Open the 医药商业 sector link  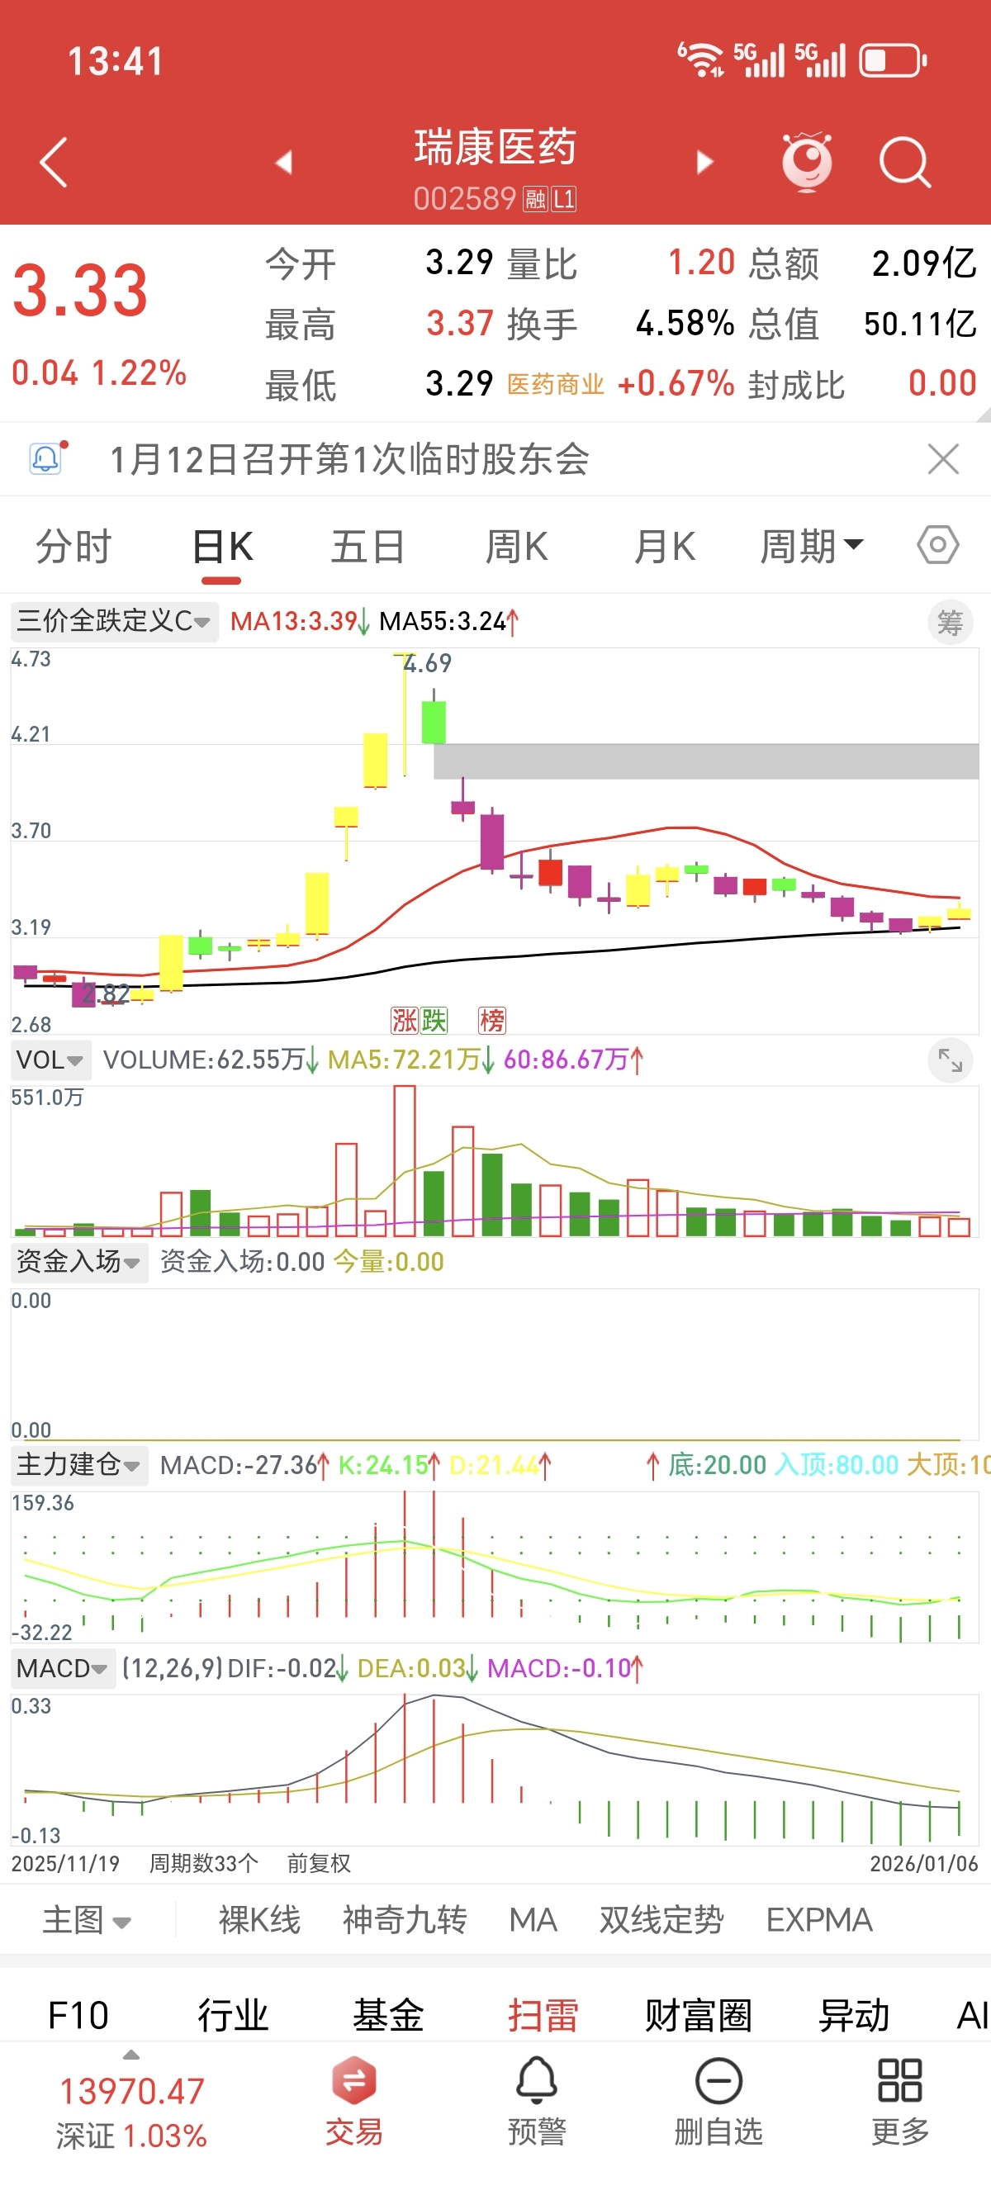click(555, 384)
